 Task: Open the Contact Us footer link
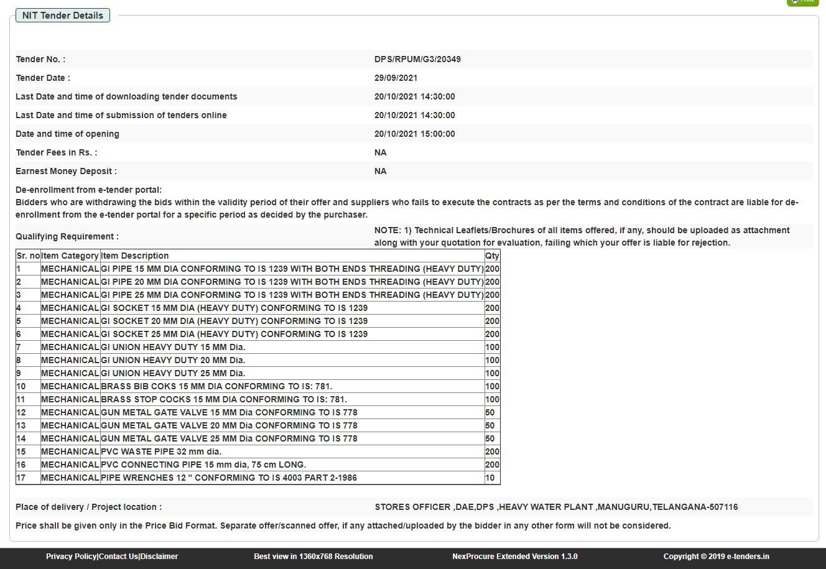click(x=118, y=557)
